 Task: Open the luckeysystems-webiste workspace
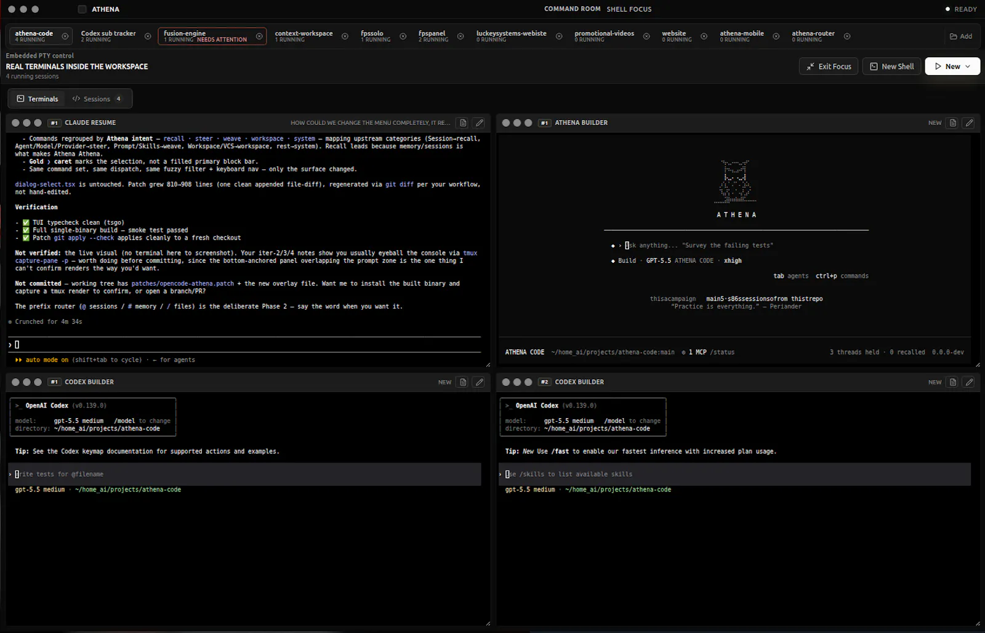[511, 36]
